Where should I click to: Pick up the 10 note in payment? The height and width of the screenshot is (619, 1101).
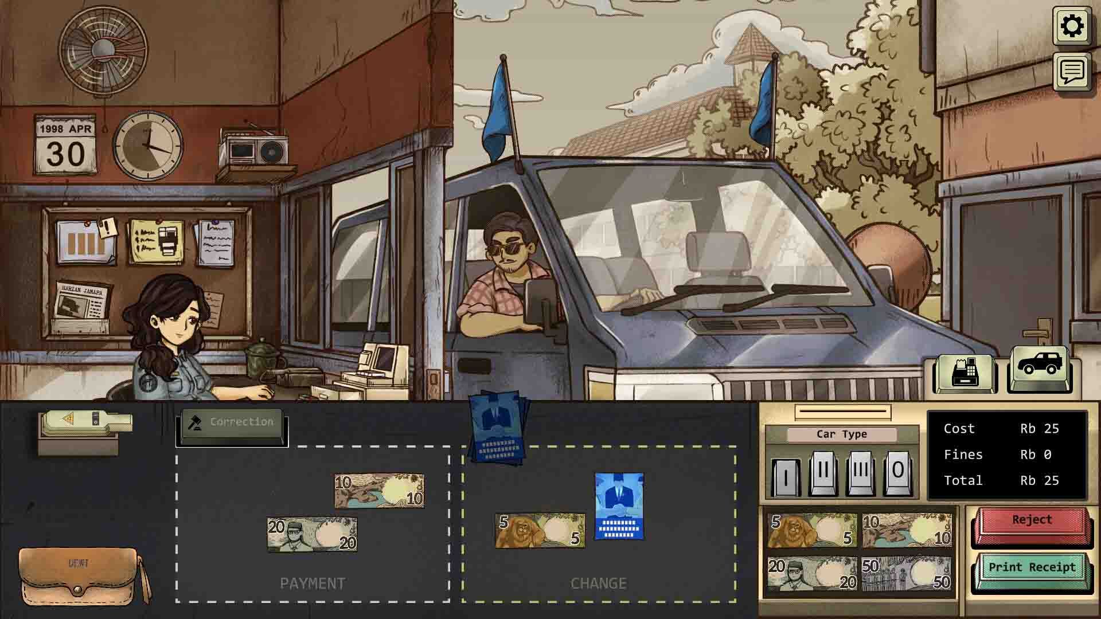point(379,491)
